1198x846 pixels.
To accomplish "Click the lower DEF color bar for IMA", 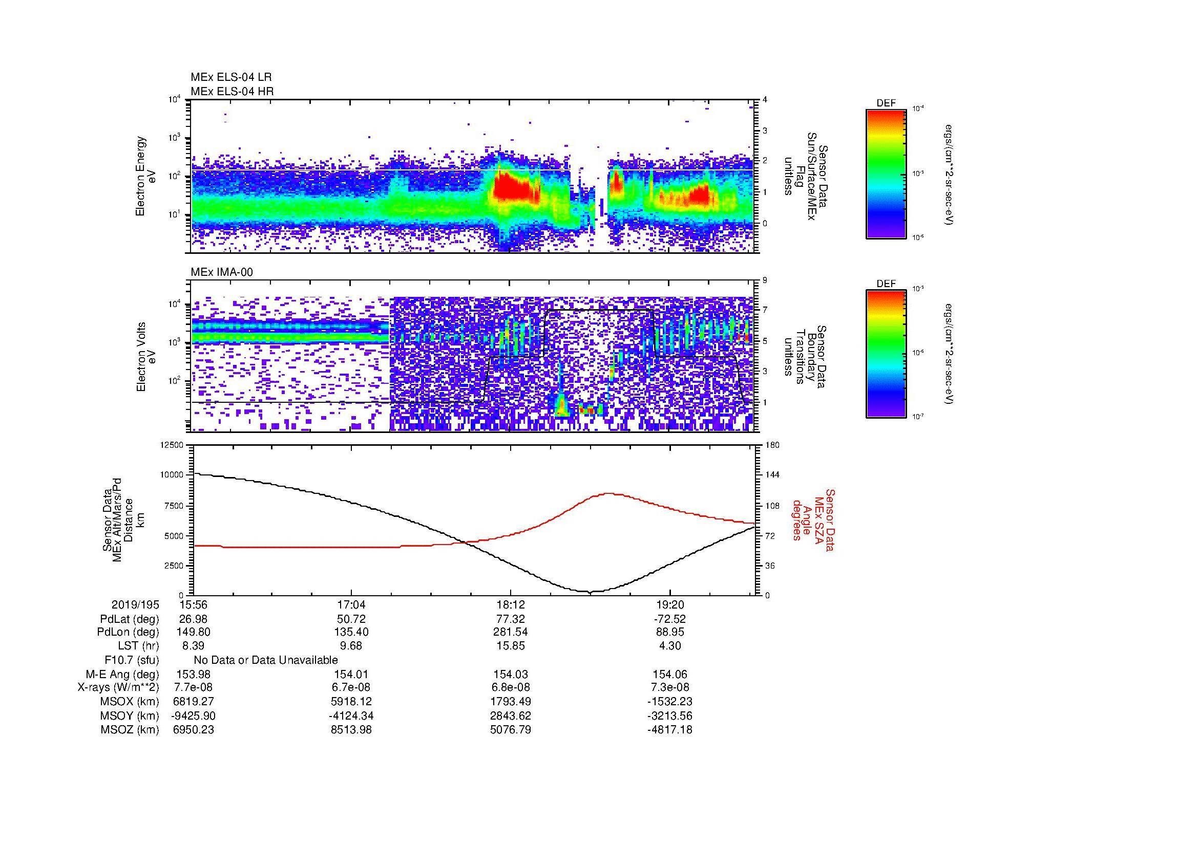I will [x=886, y=354].
